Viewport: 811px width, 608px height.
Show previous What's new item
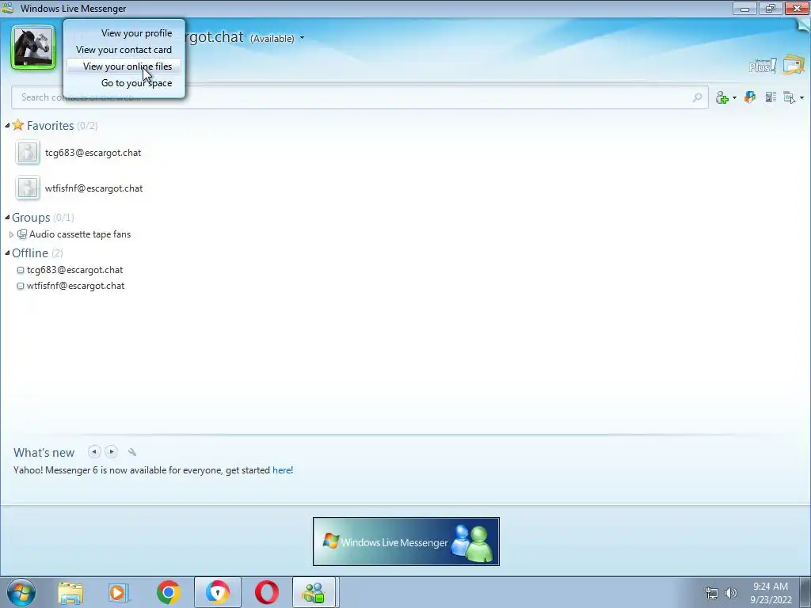(x=94, y=452)
